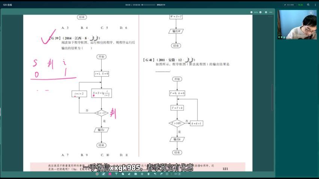The height and width of the screenshot is (179, 319).
Task: Zoom in the whiteboard with plus button
Action: [x=260, y=12]
